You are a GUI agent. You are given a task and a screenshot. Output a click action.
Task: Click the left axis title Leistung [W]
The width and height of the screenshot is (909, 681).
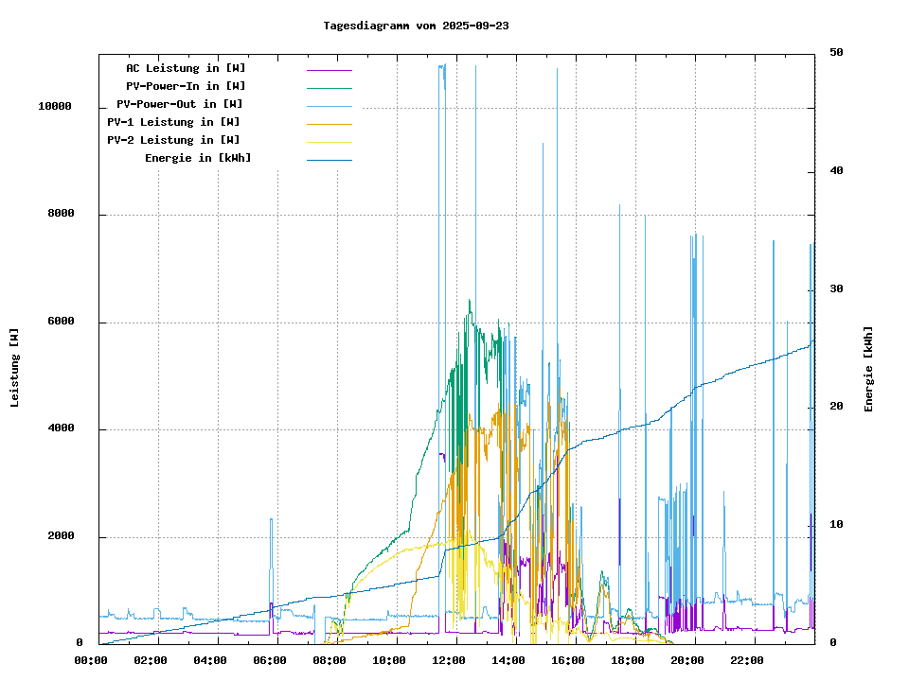(x=15, y=368)
